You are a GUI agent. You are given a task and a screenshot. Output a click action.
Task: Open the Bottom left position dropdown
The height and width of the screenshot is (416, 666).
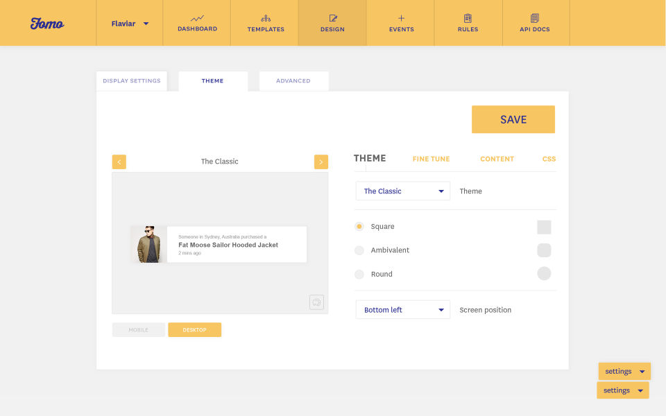click(402, 310)
